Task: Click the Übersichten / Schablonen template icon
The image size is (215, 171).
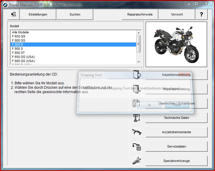Action: click(137, 103)
